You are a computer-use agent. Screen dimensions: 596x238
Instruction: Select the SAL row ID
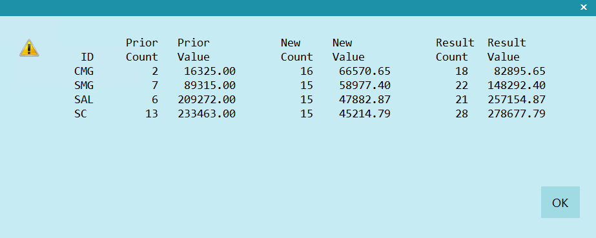pyautogui.click(x=84, y=100)
